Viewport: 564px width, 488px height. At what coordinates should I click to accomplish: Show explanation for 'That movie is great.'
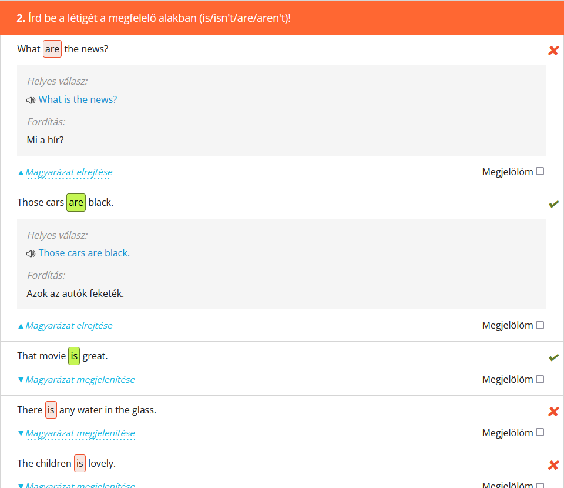pyautogui.click(x=80, y=380)
